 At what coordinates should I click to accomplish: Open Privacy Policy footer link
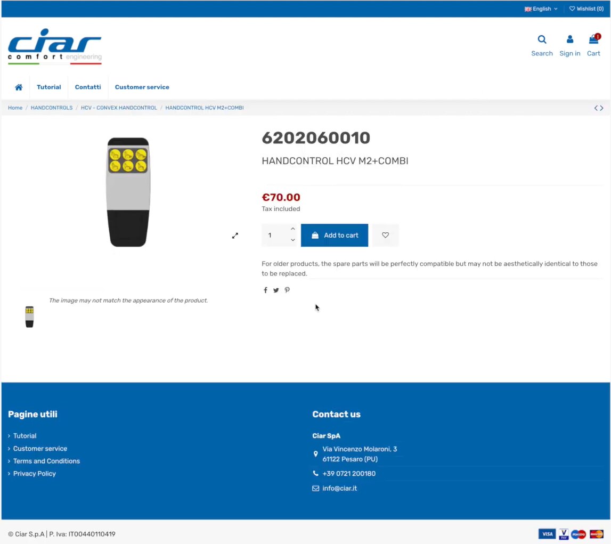(x=35, y=474)
